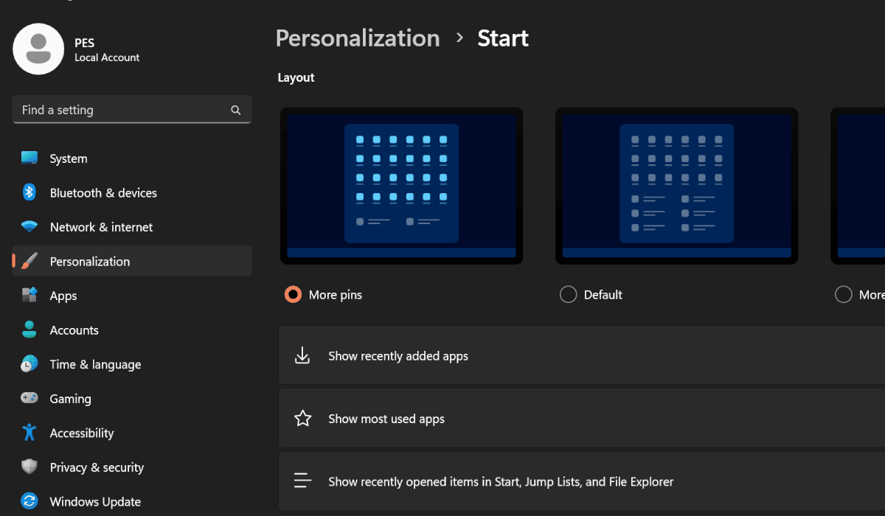Select the More pins layout radio button
Viewport: 885px width, 516px height.
(293, 295)
